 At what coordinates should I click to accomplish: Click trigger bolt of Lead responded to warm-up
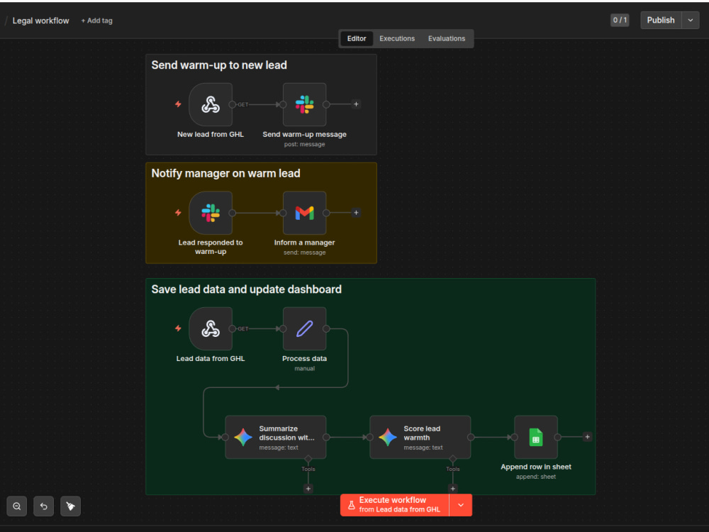(178, 213)
